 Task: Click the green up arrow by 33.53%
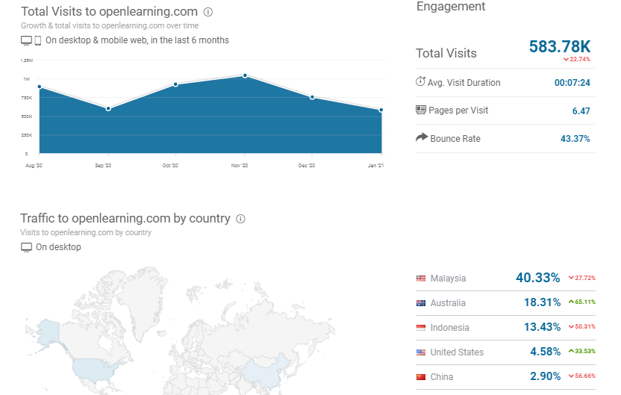click(571, 351)
